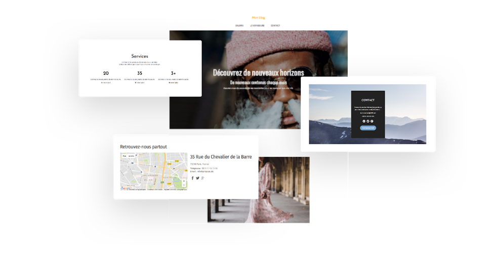Click the Services heading
The height and width of the screenshot is (257, 486).
140,56
